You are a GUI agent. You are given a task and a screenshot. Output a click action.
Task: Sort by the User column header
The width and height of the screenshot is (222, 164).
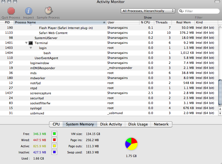coord(123,22)
